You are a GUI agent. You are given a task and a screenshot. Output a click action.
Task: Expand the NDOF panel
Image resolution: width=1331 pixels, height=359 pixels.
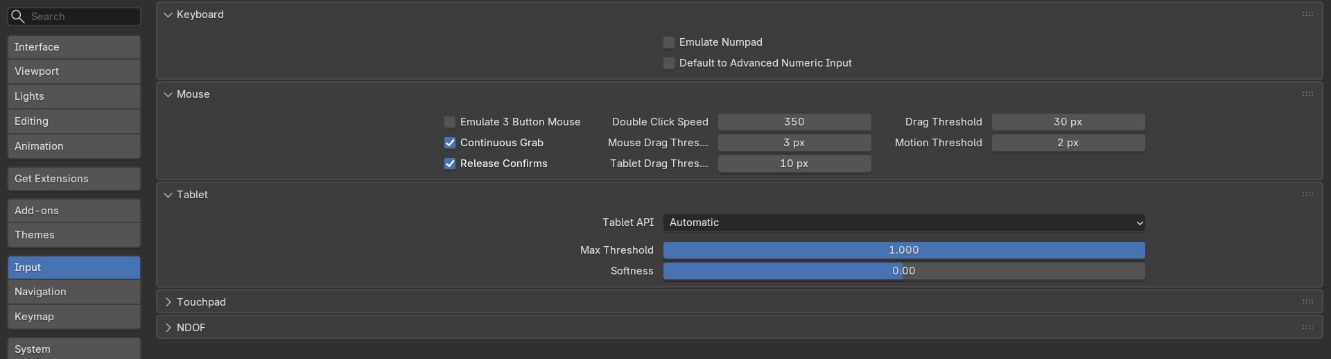pos(168,327)
